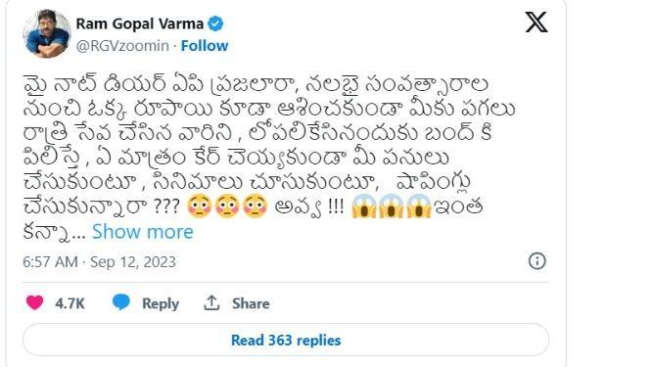Click the word అవ్వ between the emojis

tap(299, 207)
